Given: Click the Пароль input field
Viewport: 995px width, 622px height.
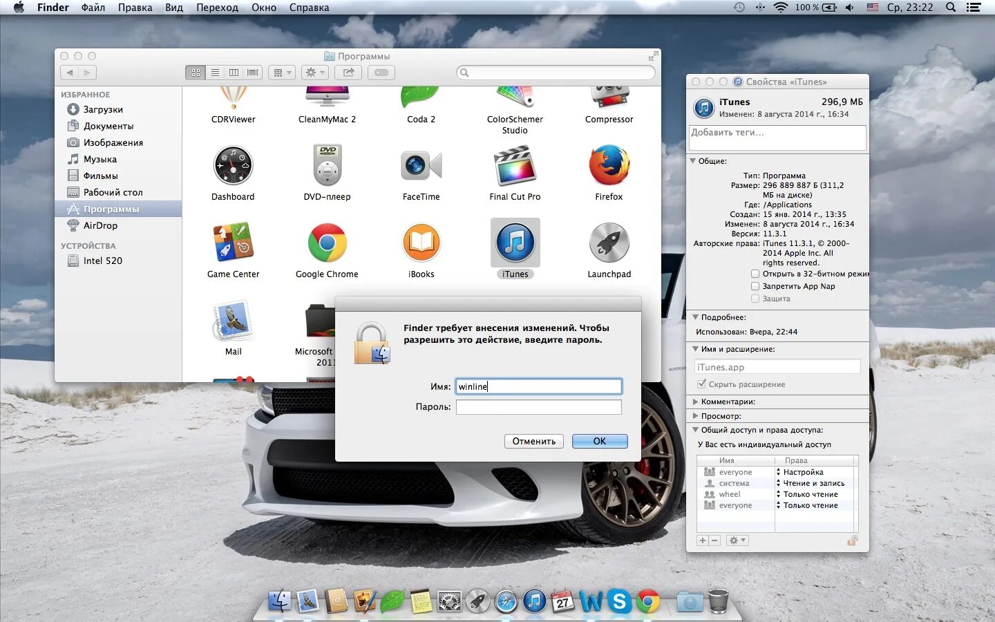Looking at the screenshot, I should coord(538,407).
